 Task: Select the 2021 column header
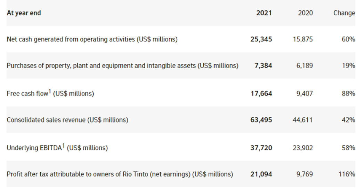pos(264,13)
